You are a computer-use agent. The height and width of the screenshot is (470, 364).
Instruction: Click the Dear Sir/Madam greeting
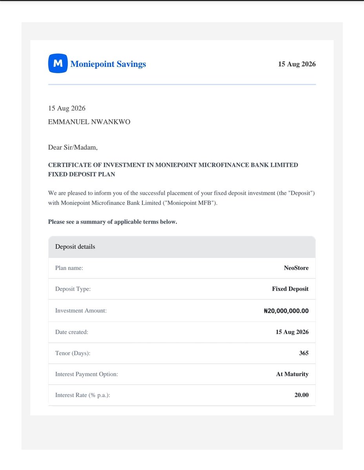tap(73, 148)
